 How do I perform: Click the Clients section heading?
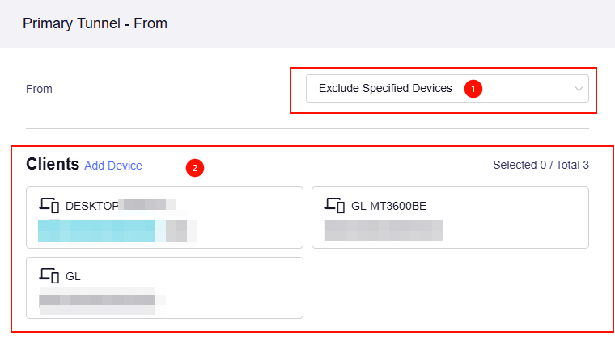[53, 165]
